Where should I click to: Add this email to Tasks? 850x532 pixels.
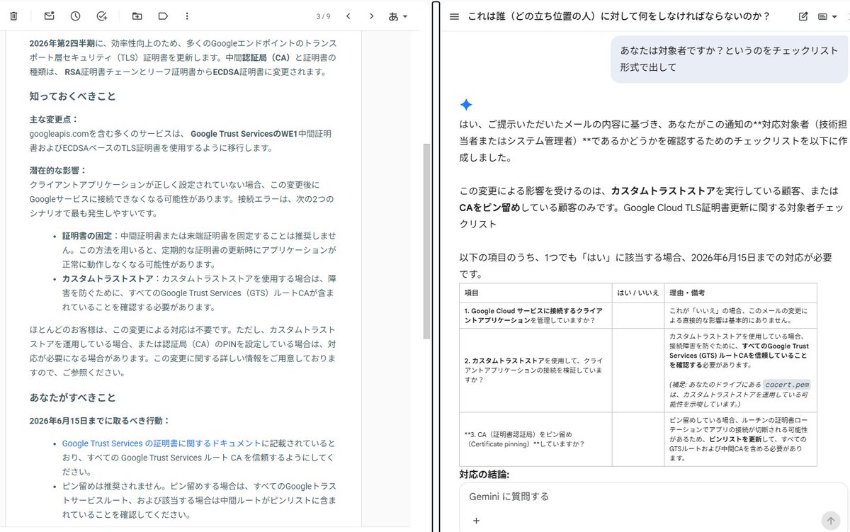102,16
